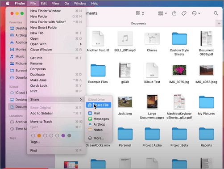The image size is (224, 169).
Task: Open Applications in the sidebar
Action: click(18, 42)
